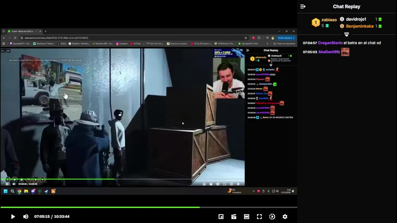This screenshot has width=397, height=223.
Task: Click the Acción necesaria button
Action: pos(286,38)
